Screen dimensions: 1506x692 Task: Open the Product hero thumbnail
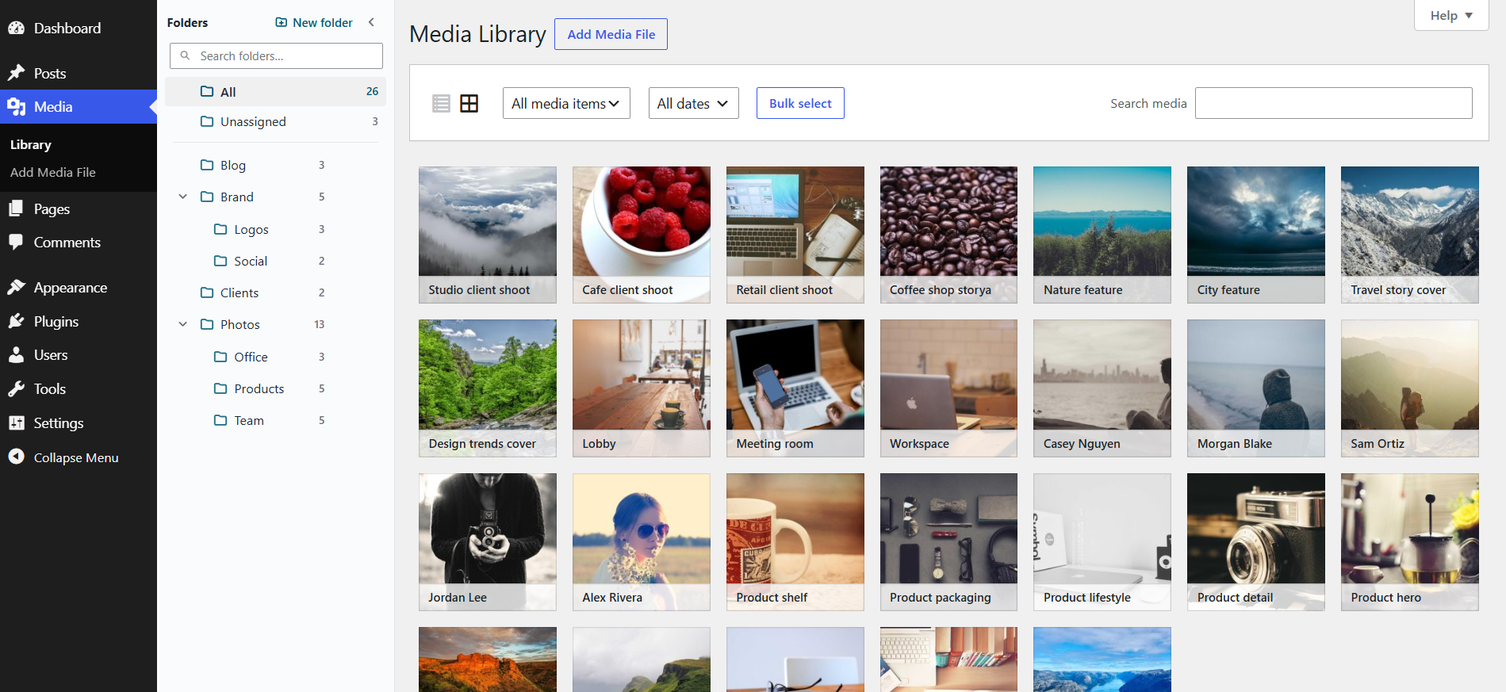point(1410,542)
